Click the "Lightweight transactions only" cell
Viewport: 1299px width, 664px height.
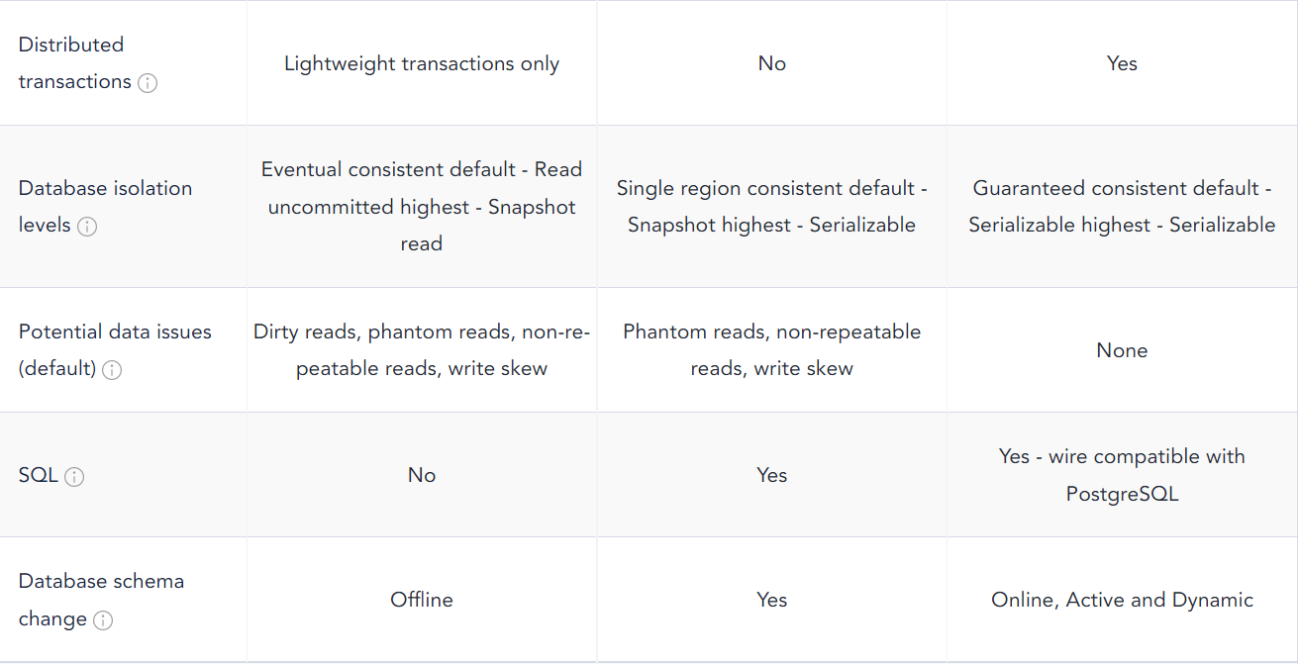click(422, 64)
